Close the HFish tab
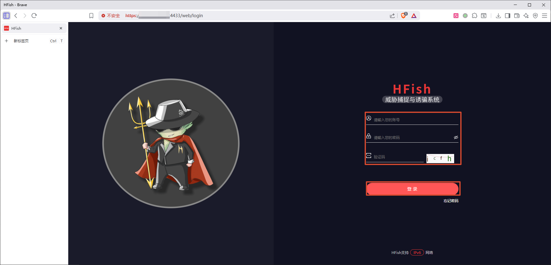Image resolution: width=551 pixels, height=265 pixels. tap(61, 28)
